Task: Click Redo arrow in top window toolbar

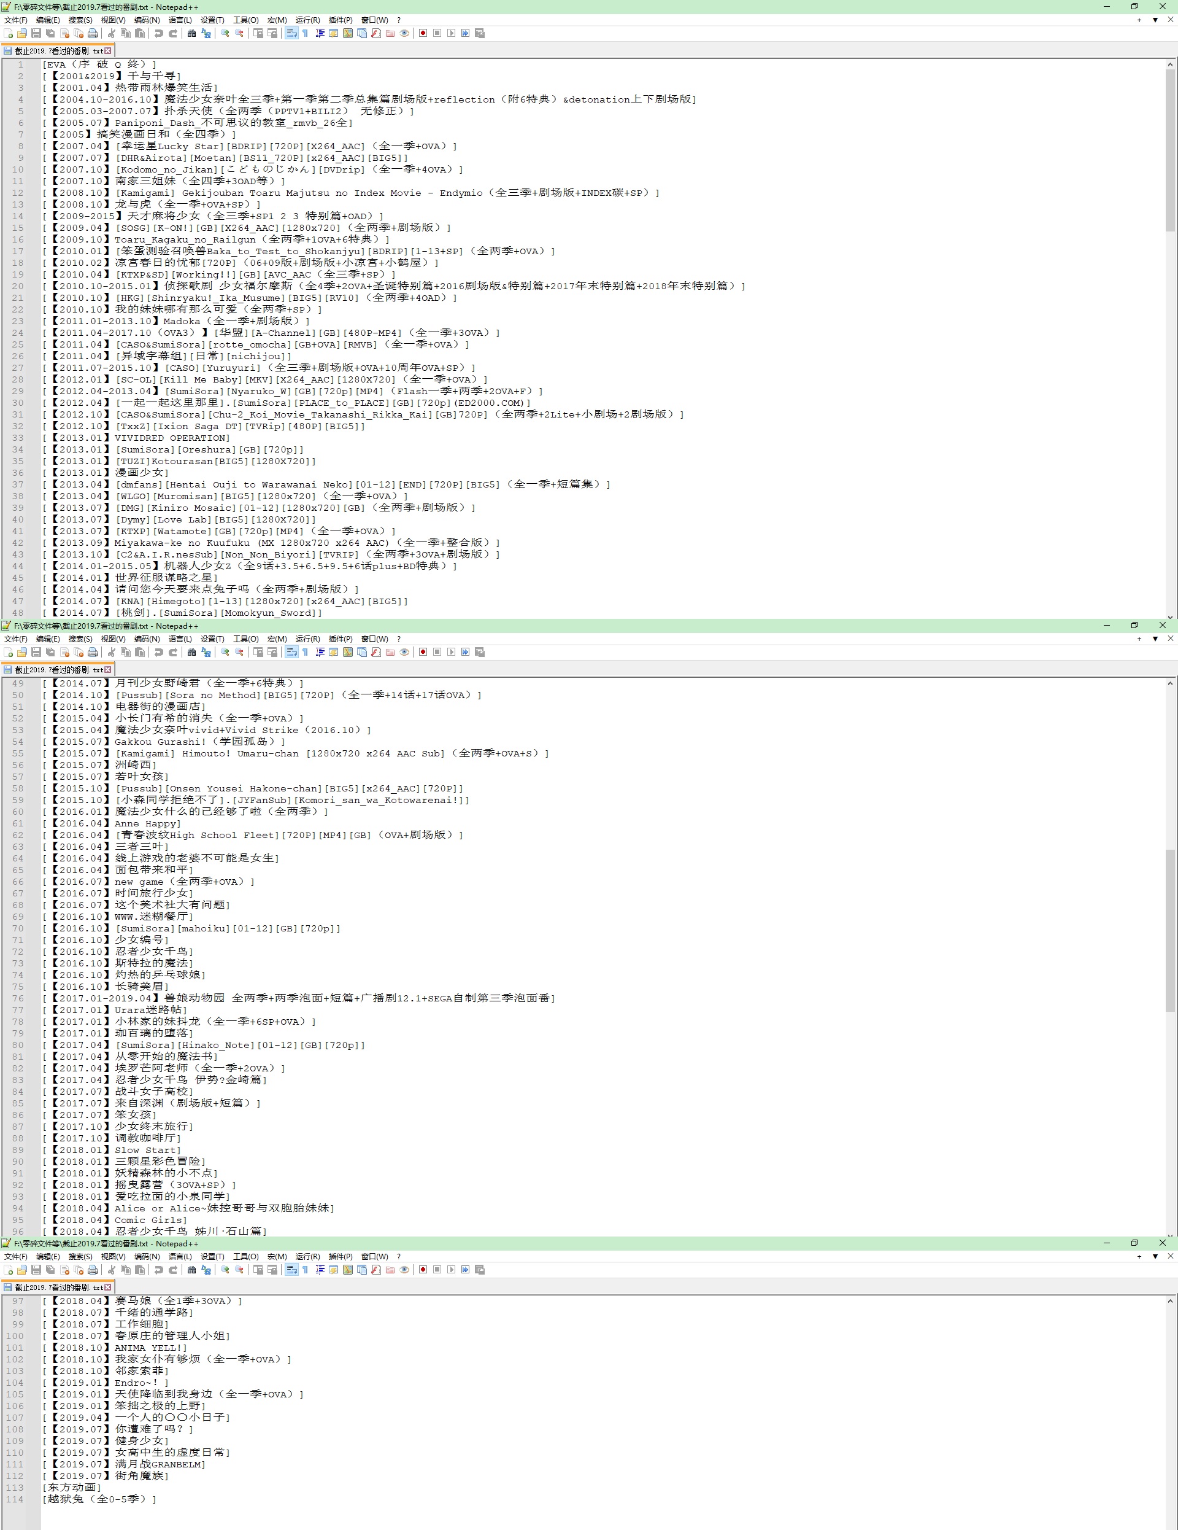Action: click(172, 33)
